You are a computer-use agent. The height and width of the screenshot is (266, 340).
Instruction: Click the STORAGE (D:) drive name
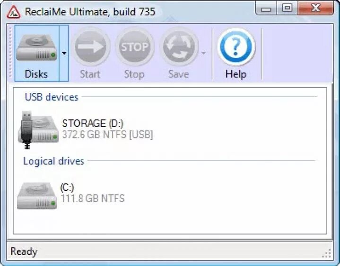coord(93,123)
